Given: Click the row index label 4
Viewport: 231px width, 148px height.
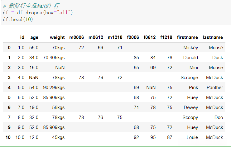Looking at the screenshot, I should 9,88.
